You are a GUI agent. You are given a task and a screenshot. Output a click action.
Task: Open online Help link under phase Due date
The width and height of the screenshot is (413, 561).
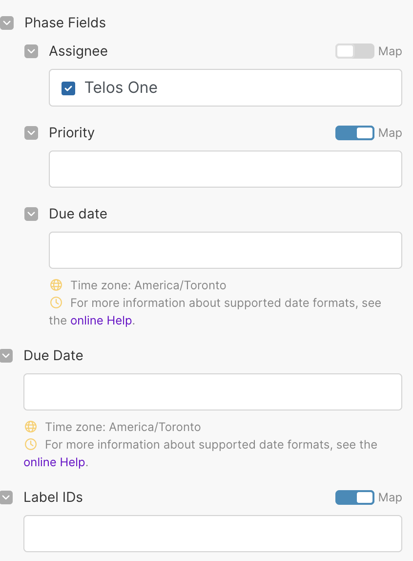[101, 320]
